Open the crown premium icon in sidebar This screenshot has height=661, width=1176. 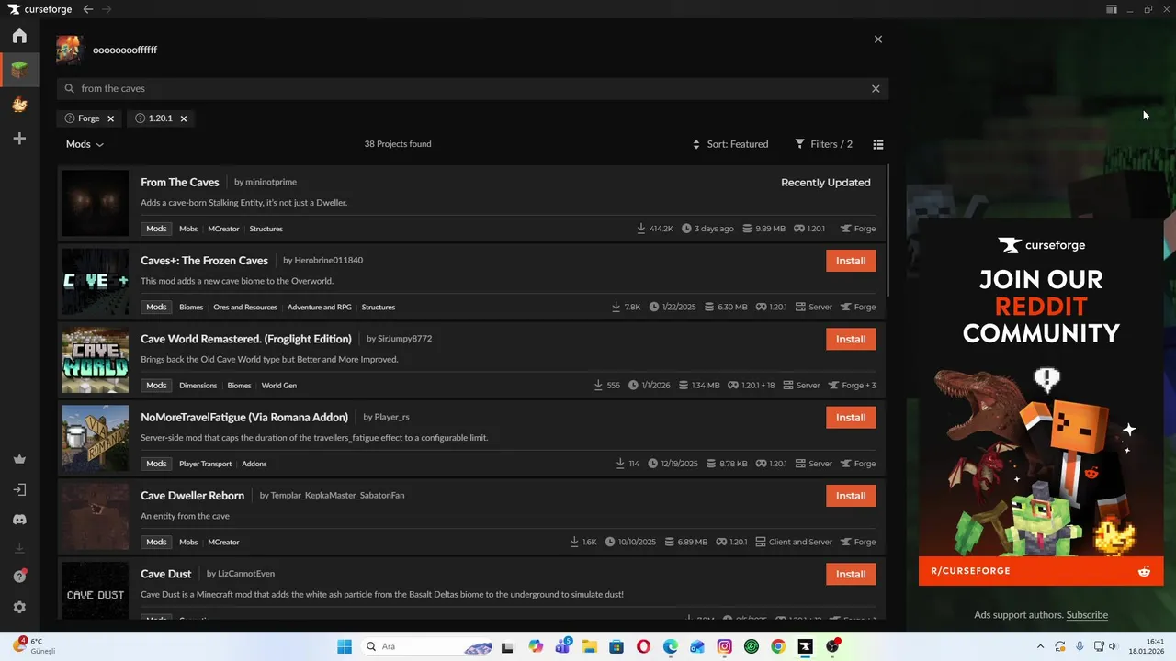[x=19, y=459]
